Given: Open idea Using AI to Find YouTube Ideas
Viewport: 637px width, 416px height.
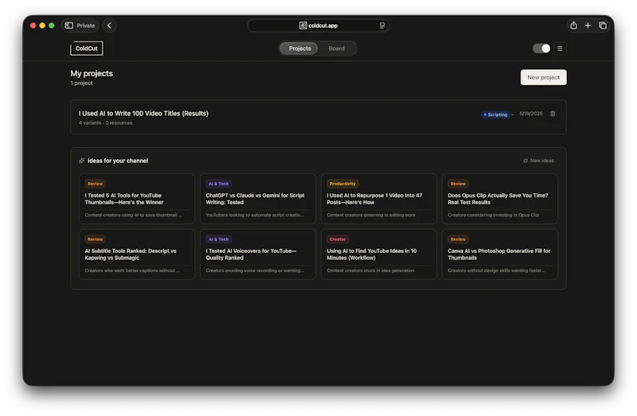Looking at the screenshot, I should [x=379, y=255].
